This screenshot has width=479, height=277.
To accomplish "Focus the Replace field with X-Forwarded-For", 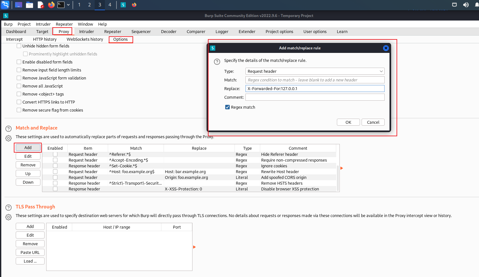I will (315, 88).
